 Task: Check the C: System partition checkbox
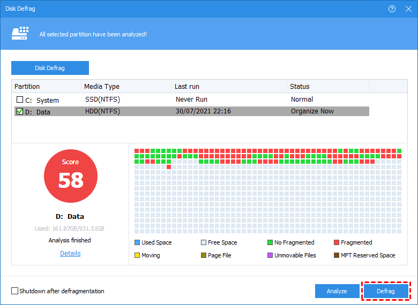click(x=20, y=100)
